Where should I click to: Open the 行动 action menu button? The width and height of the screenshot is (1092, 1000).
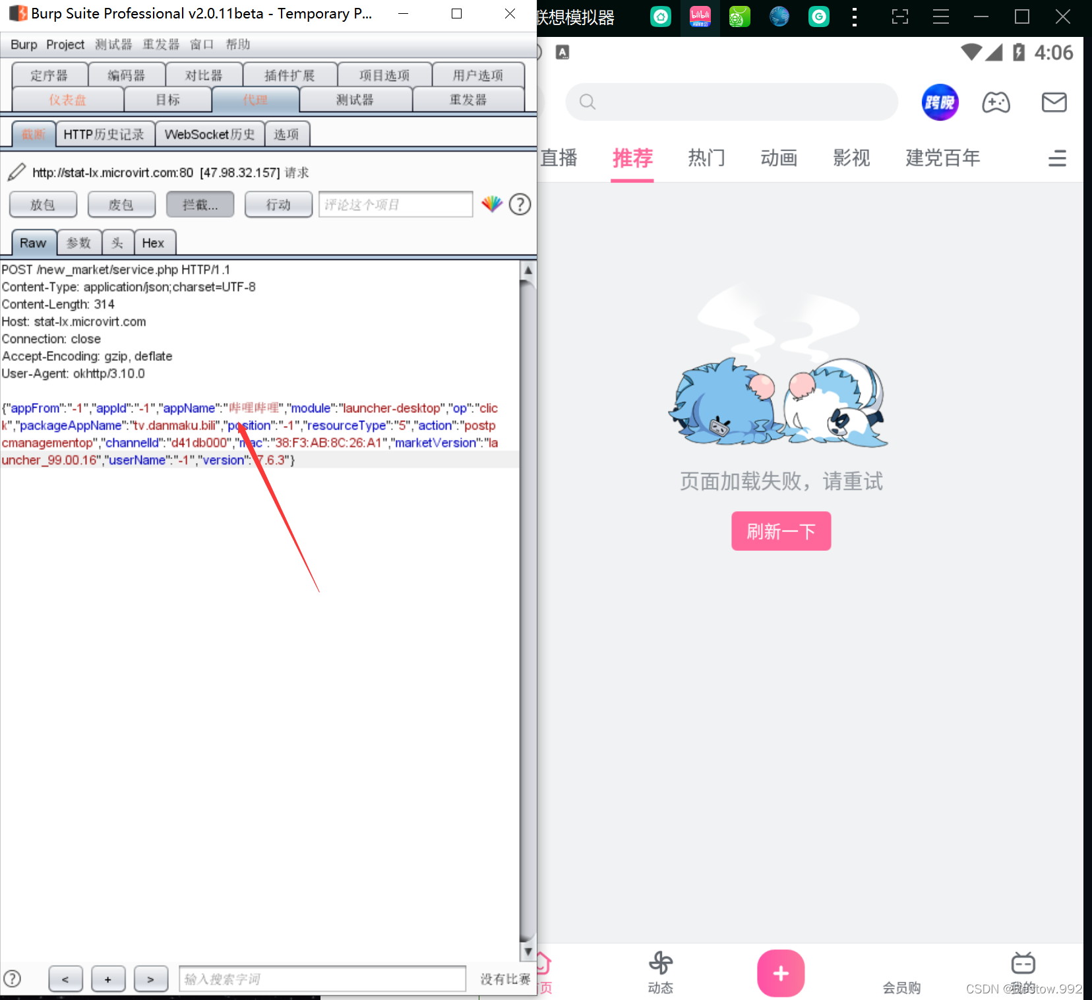[278, 204]
